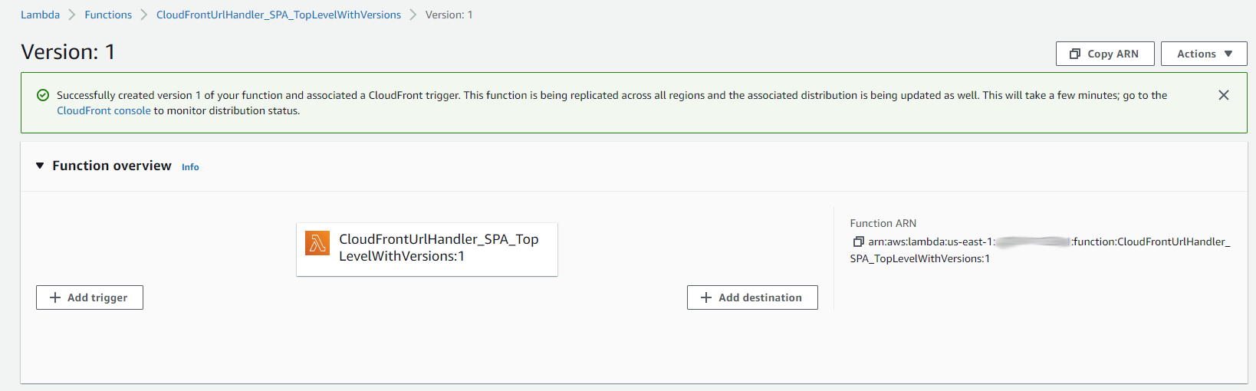Click the Version: 1 page heading
The width and height of the screenshot is (1256, 391).
pyautogui.click(x=68, y=51)
